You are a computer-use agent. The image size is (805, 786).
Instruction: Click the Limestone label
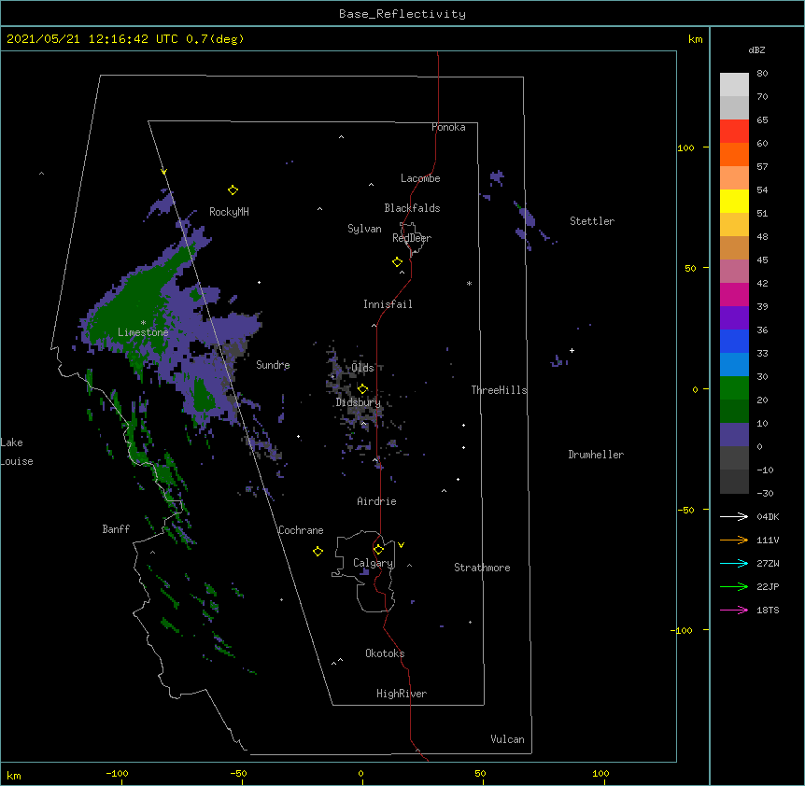coord(143,332)
